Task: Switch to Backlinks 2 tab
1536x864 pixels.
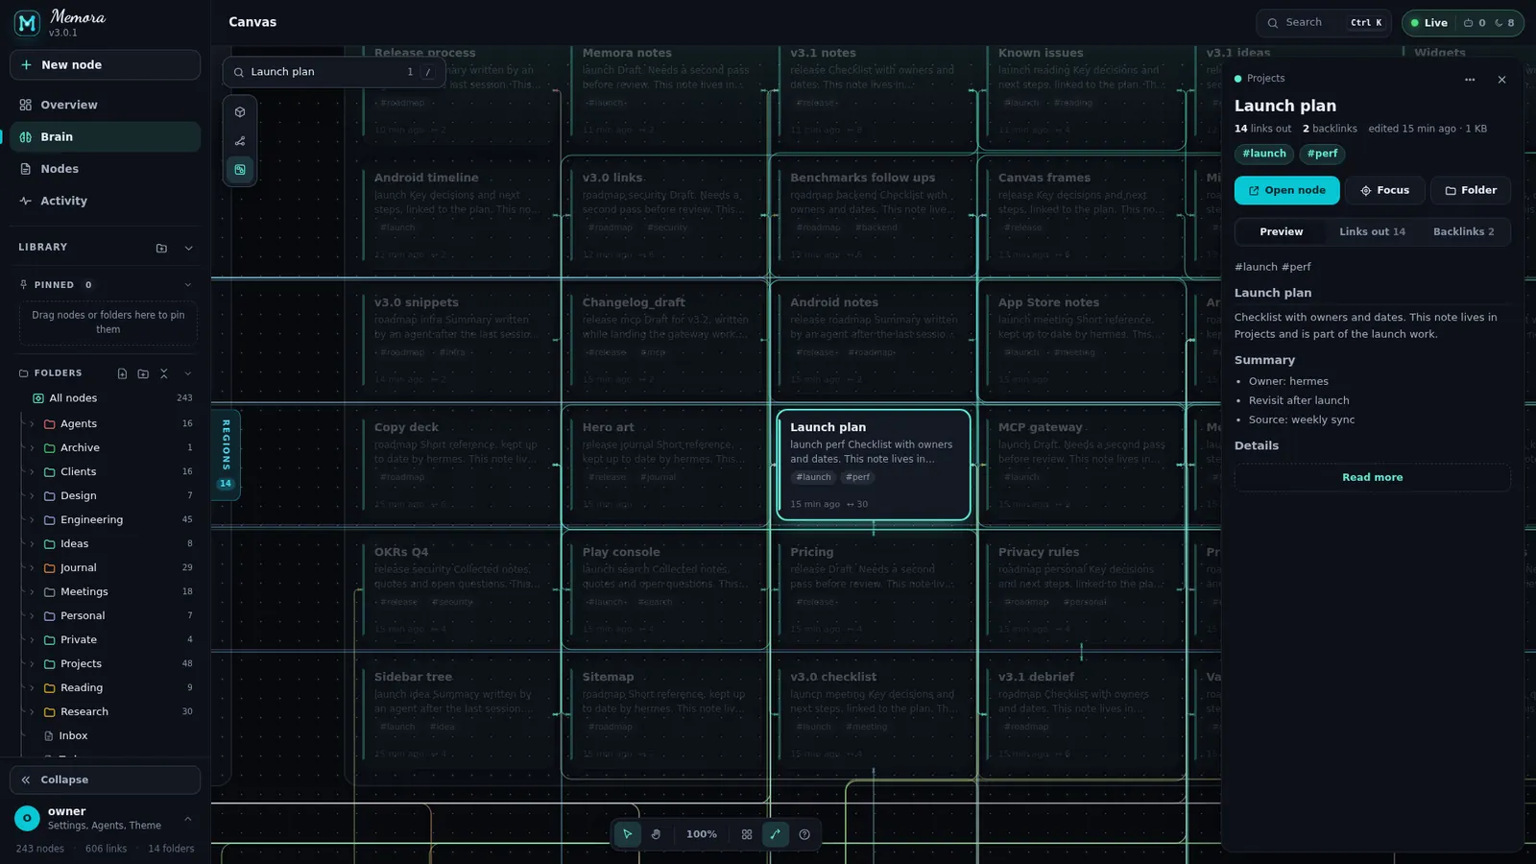Action: [x=1463, y=232]
